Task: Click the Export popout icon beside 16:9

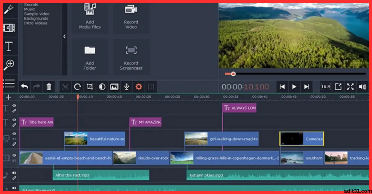Action: click(x=338, y=87)
